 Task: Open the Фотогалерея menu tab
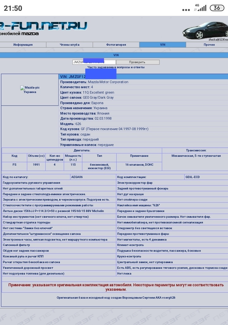pyautogui.click(x=116, y=44)
